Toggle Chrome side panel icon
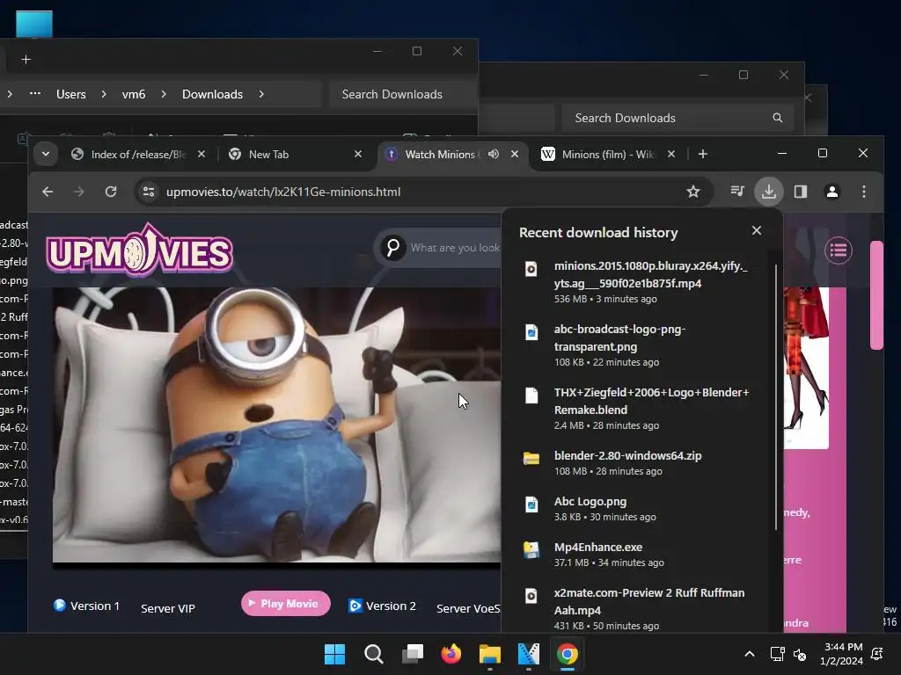The width and height of the screenshot is (901, 675). pyautogui.click(x=801, y=192)
